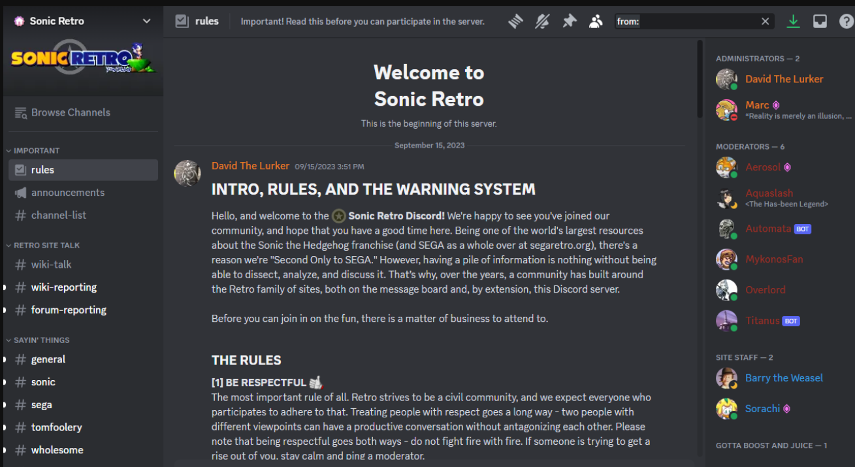Click Aquaslash's avatar in member list
Screen dimensions: 855x467
click(726, 198)
